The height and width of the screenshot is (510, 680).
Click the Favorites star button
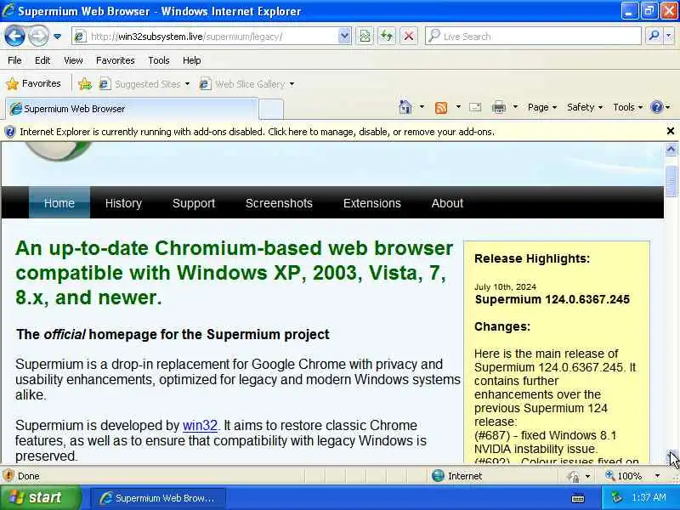[34, 83]
